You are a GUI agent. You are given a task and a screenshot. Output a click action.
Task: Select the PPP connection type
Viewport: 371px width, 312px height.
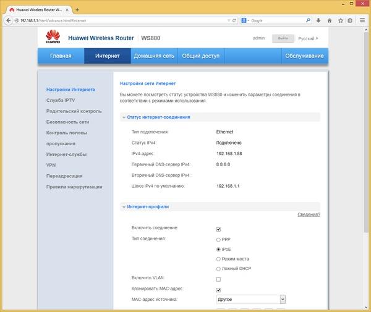[218, 240]
